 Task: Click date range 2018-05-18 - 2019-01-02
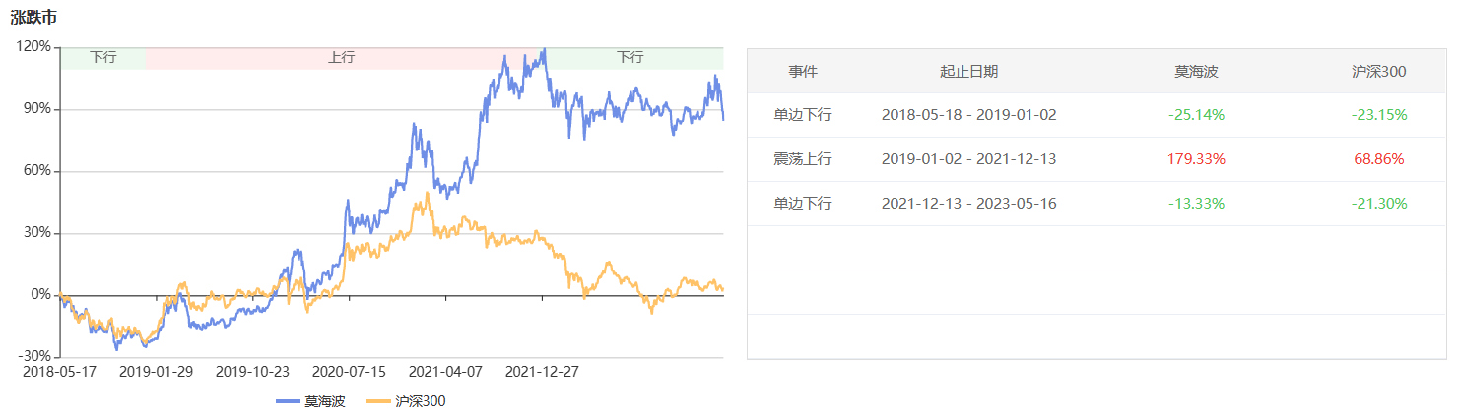click(968, 115)
